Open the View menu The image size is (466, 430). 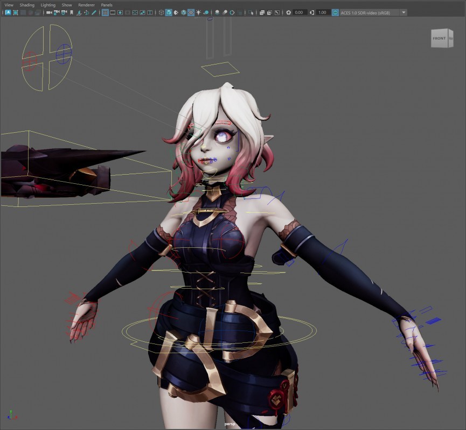click(9, 5)
